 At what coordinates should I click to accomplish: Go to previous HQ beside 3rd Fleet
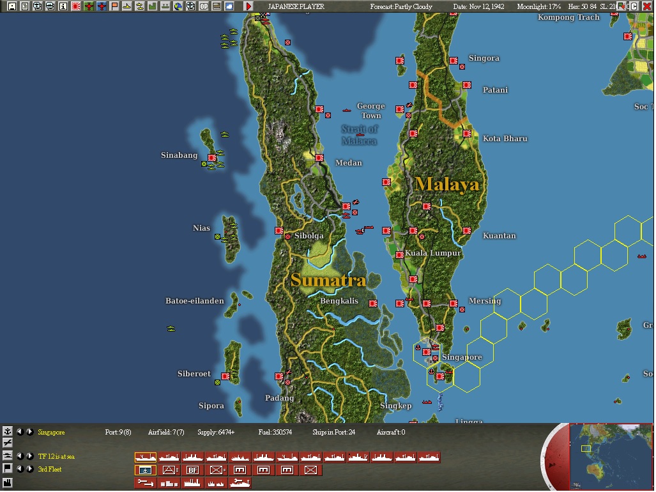[20, 469]
